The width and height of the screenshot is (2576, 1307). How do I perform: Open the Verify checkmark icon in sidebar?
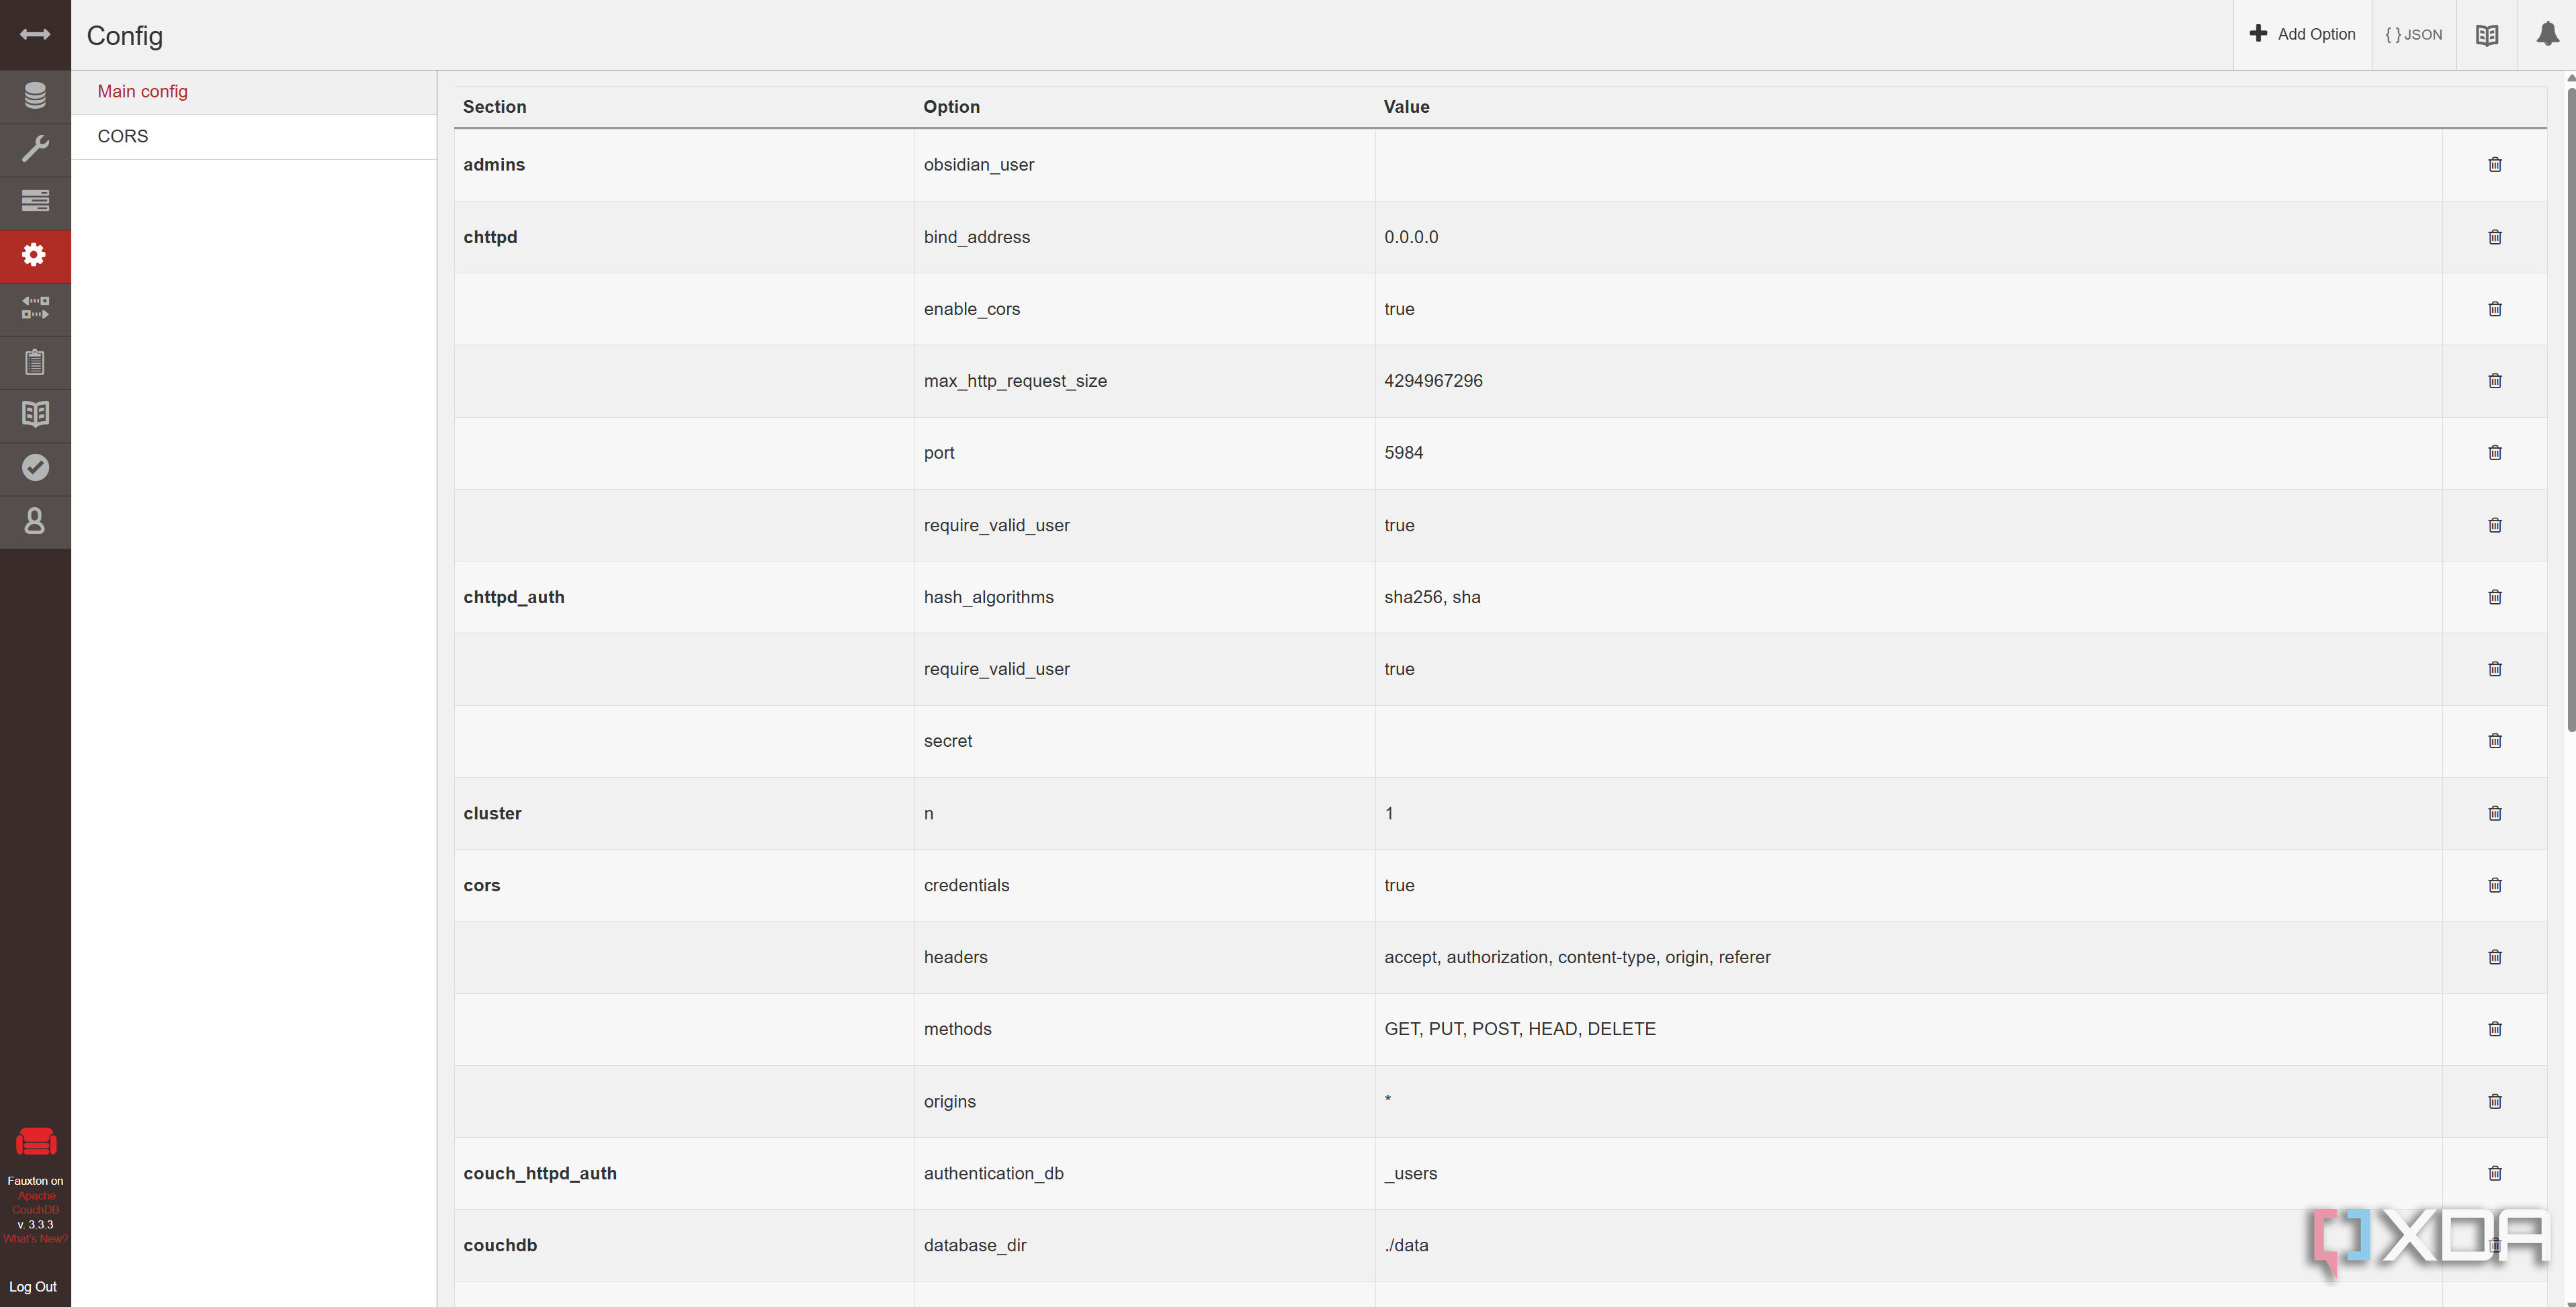pos(35,468)
